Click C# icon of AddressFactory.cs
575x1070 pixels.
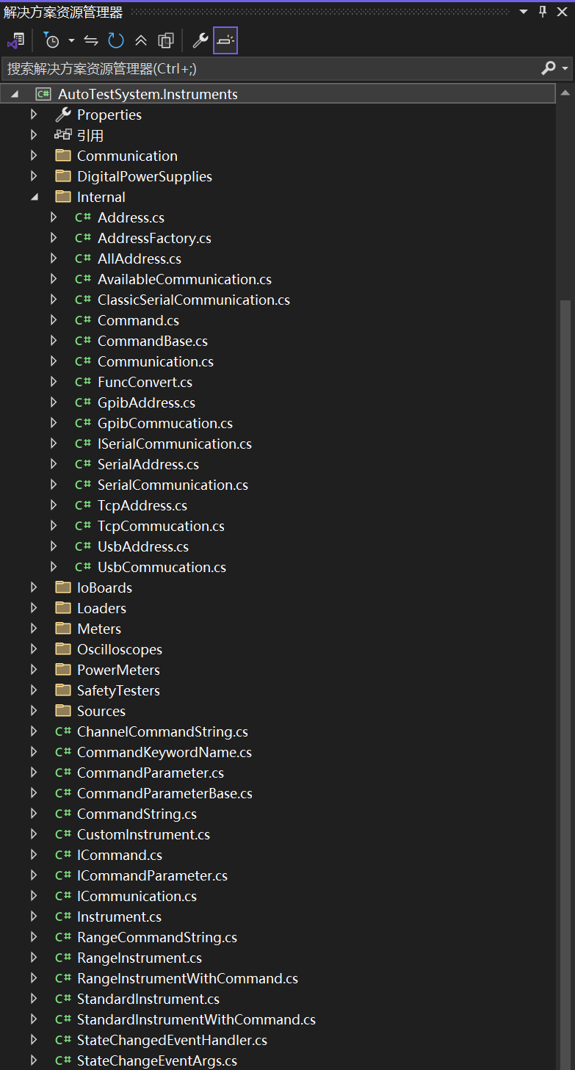click(x=84, y=238)
